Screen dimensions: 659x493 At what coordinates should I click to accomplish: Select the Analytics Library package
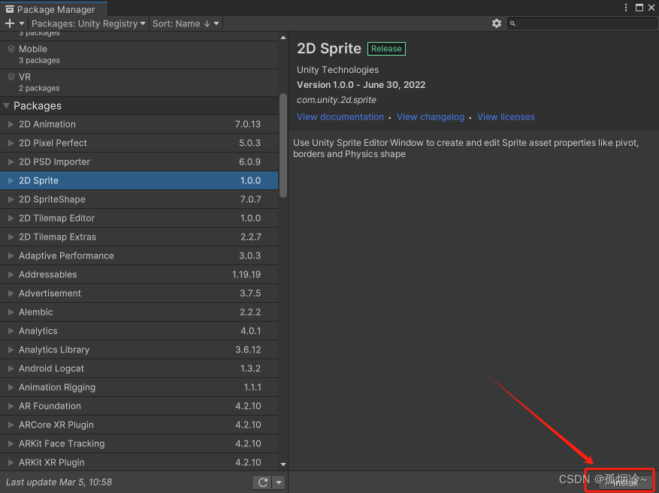tap(139, 349)
